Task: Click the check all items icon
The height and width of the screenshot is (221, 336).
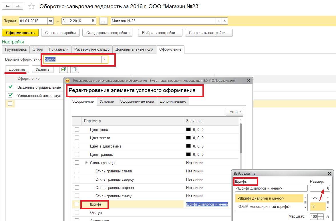Action: pyautogui.click(x=63, y=69)
